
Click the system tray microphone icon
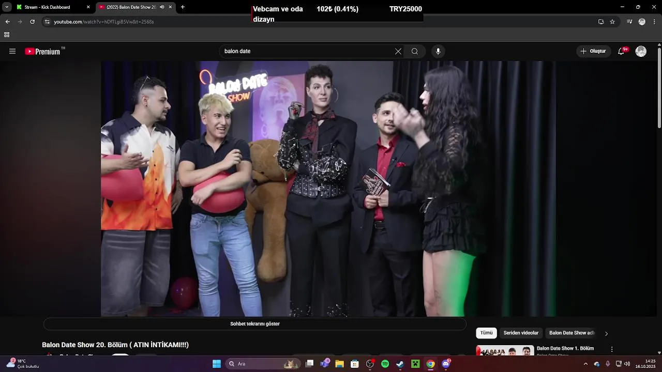(x=608, y=364)
